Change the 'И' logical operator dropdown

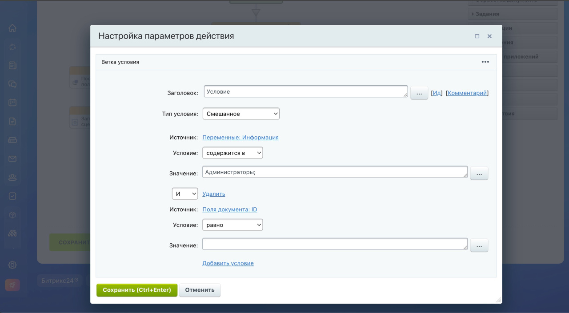[x=185, y=194]
